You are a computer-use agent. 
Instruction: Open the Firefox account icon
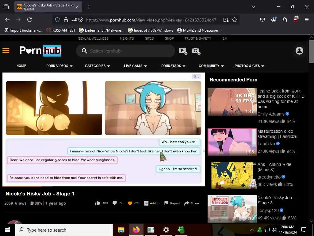(274, 20)
